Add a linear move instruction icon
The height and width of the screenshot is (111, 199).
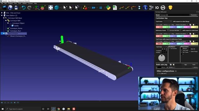127,8
